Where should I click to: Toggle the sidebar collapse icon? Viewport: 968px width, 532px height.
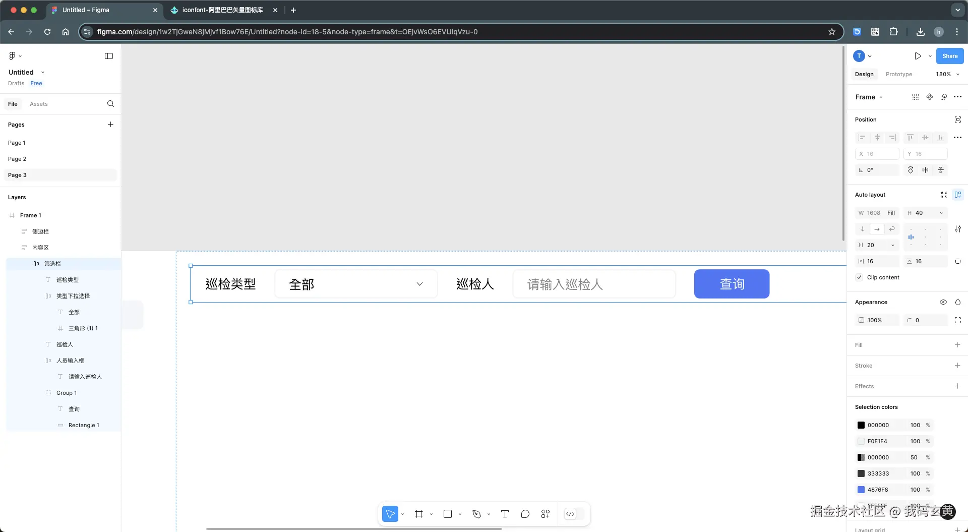[109, 56]
